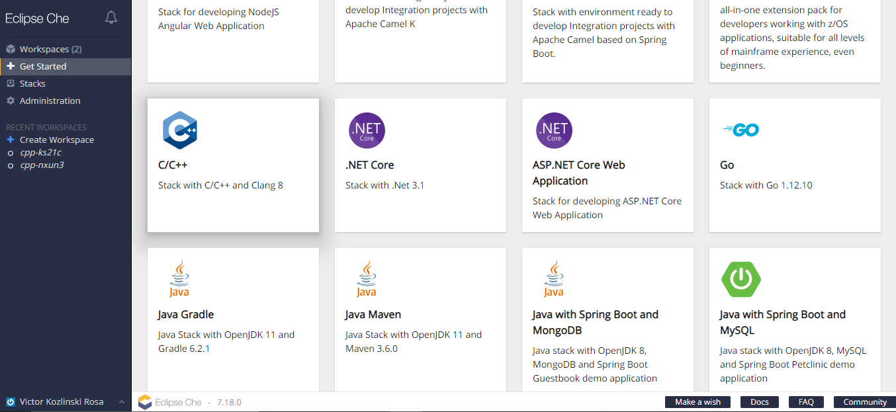The height and width of the screenshot is (412, 896).
Task: Click the Java Gradle coffee cup icon
Action: (x=179, y=279)
